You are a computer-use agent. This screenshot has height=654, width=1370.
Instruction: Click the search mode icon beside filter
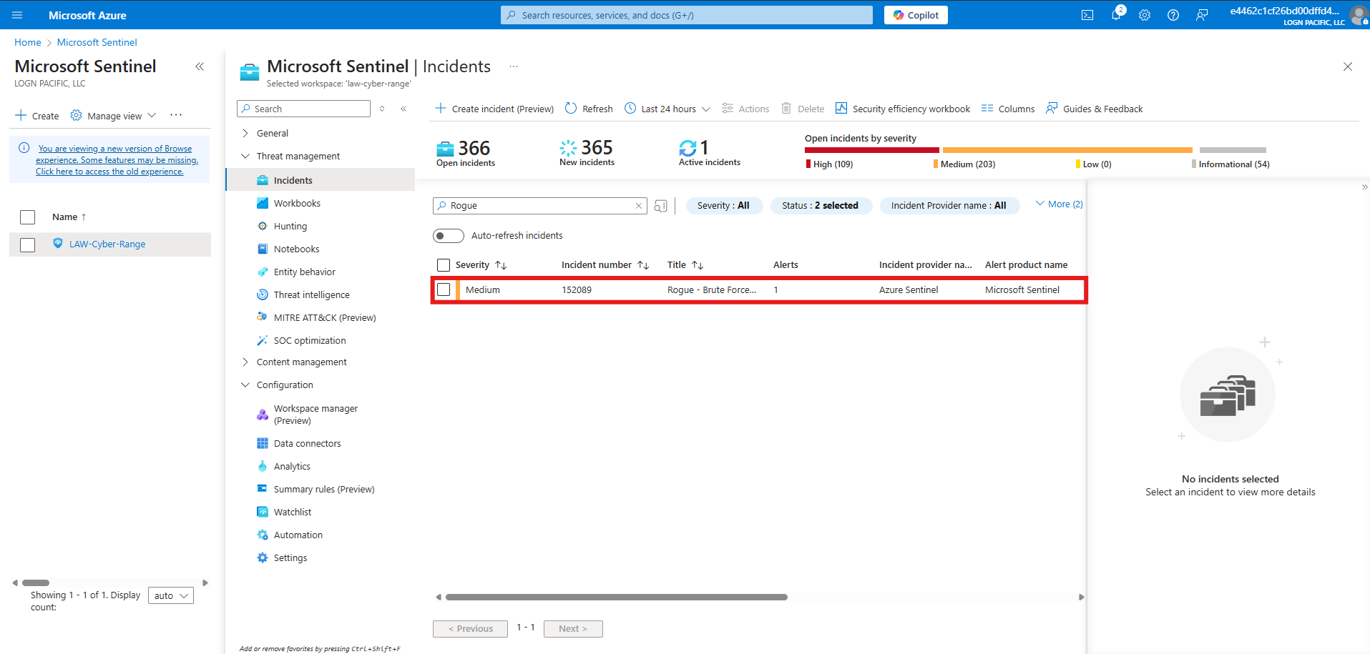[x=661, y=206]
